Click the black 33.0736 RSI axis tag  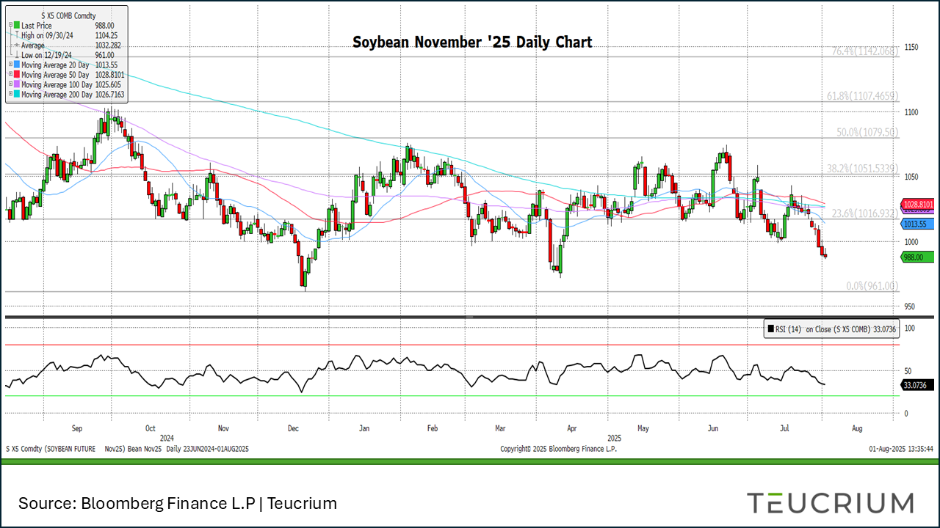[x=916, y=384]
